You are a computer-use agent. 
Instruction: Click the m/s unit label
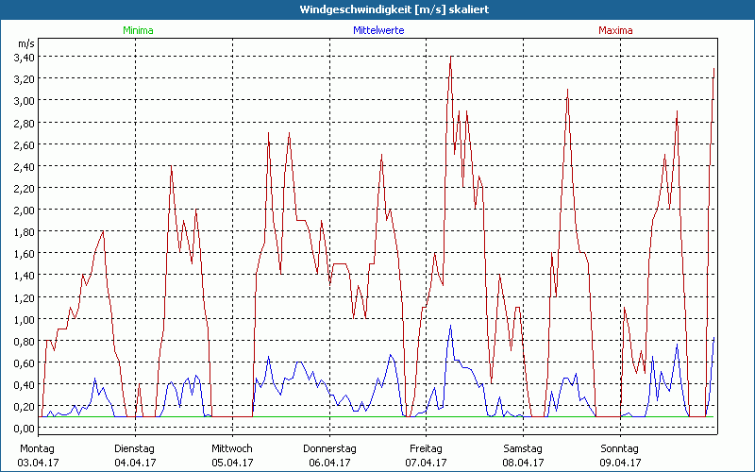click(x=25, y=43)
